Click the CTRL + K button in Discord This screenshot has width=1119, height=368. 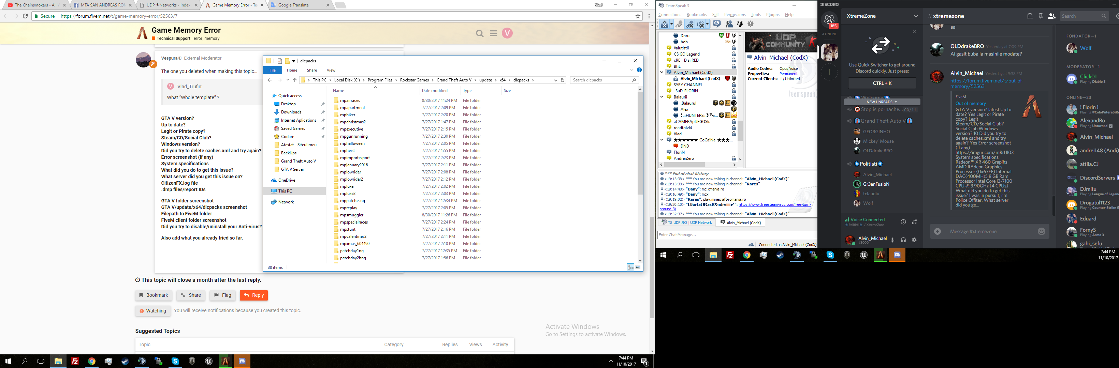click(882, 83)
